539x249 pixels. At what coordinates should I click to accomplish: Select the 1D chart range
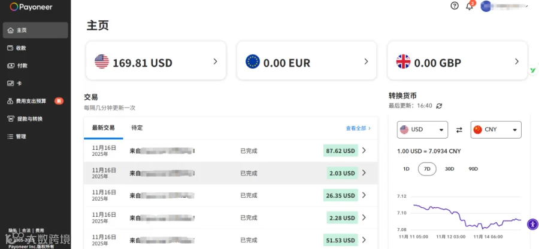pos(406,169)
